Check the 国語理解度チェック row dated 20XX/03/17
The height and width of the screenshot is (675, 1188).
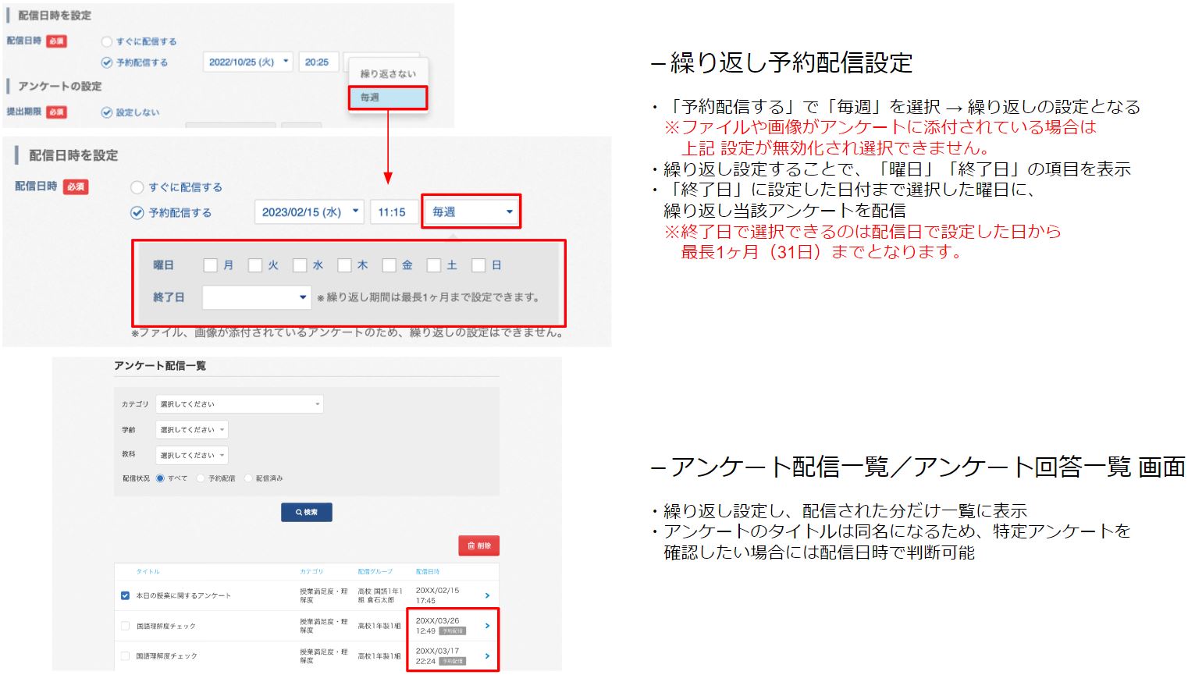pos(125,655)
